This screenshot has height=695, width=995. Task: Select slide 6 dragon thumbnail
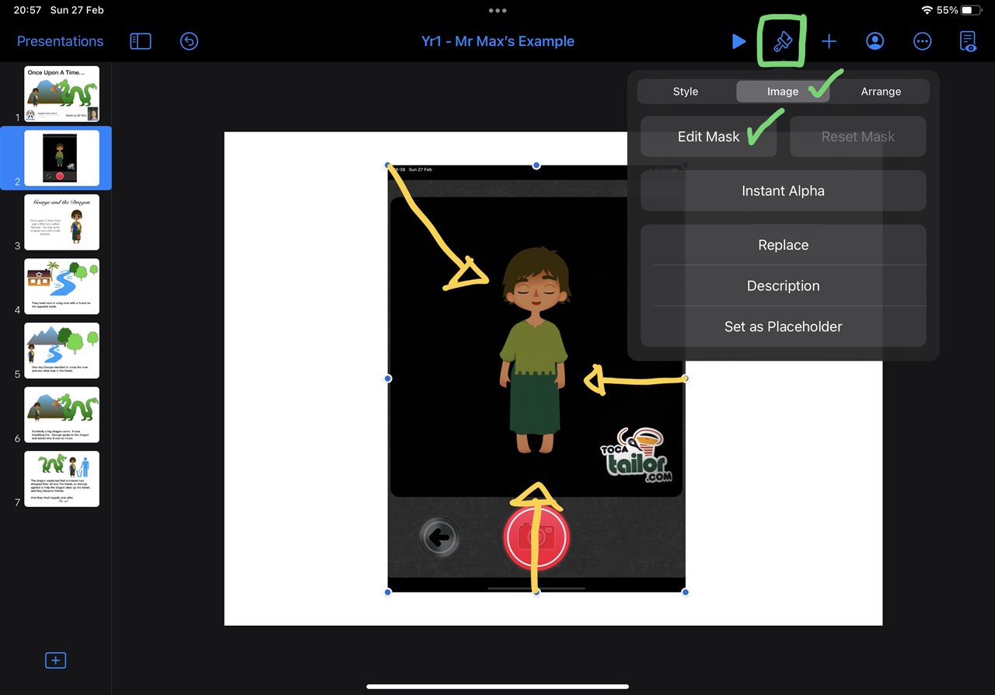(x=61, y=415)
